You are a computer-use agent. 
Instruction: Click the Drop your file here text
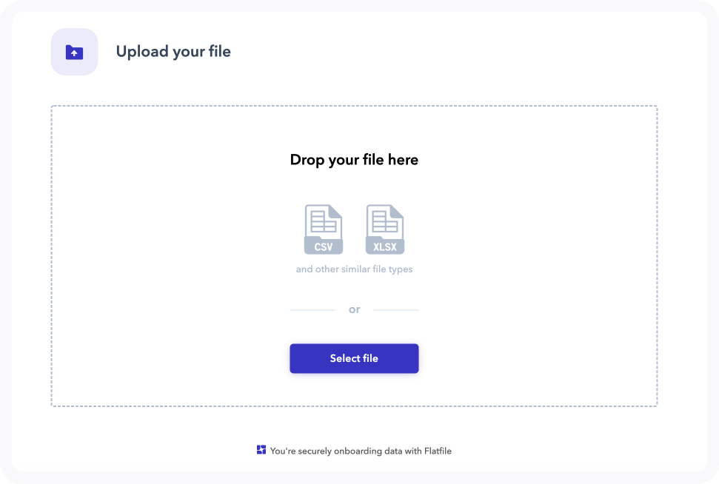point(354,159)
